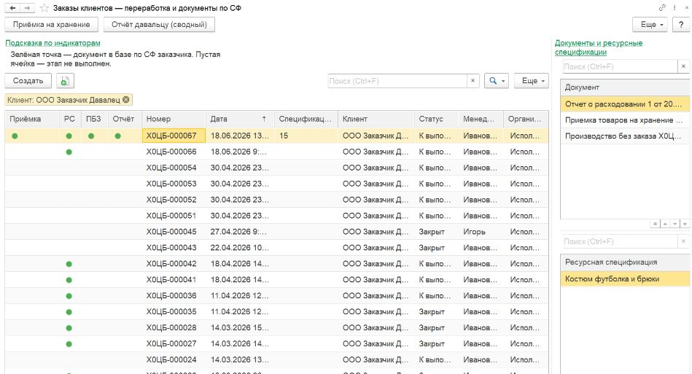This screenshot has width=692, height=374.
Task: Select order number Х0ЦБ-000024 cell
Action: (x=174, y=359)
